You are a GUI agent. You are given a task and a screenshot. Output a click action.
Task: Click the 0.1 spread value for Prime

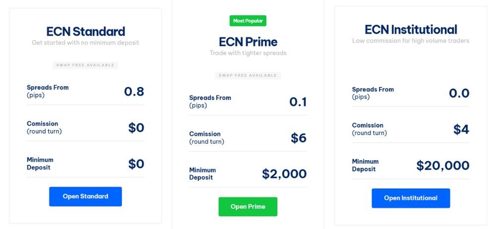click(x=298, y=102)
